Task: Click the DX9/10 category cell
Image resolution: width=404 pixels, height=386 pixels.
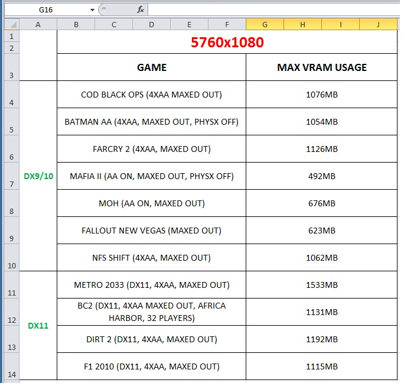Action: pos(38,176)
